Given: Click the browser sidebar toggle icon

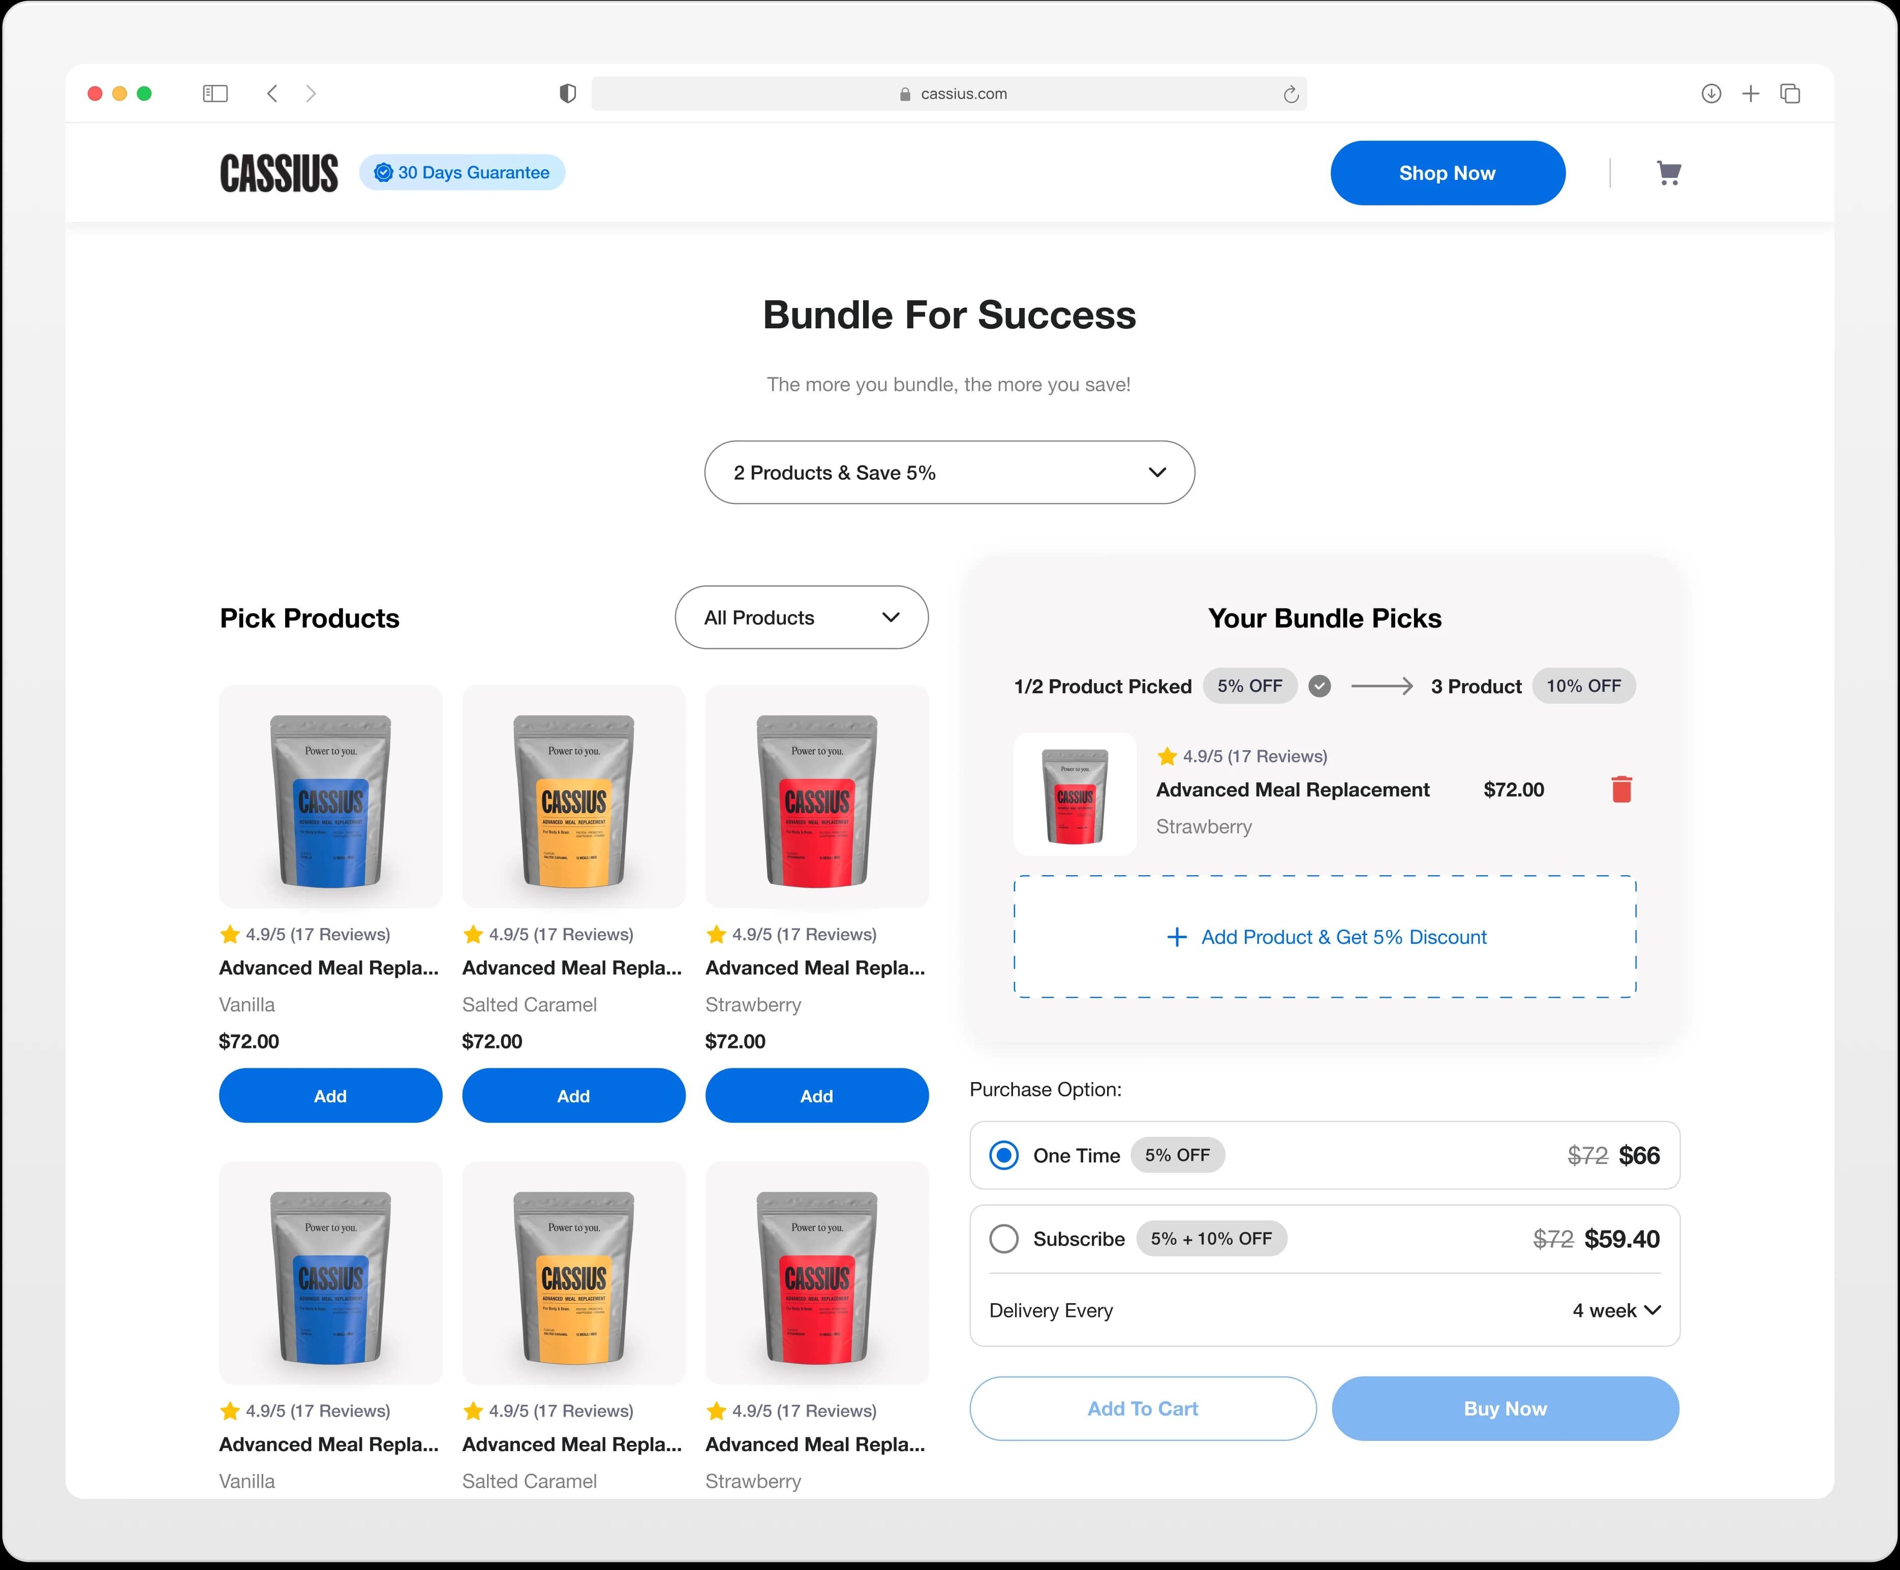Looking at the screenshot, I should tap(215, 93).
